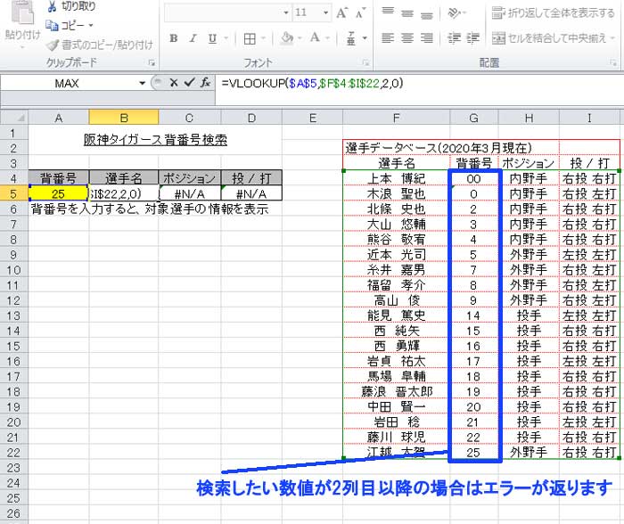Open the Paste button dropdown arrow
The width and height of the screenshot is (624, 524).
[22, 47]
